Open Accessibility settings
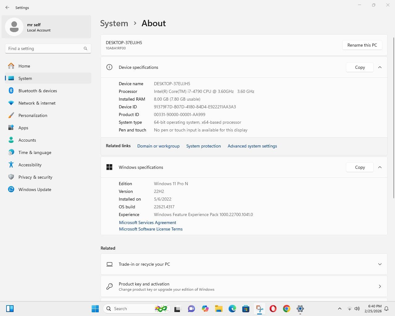This screenshot has height=316, width=395. click(x=48, y=165)
